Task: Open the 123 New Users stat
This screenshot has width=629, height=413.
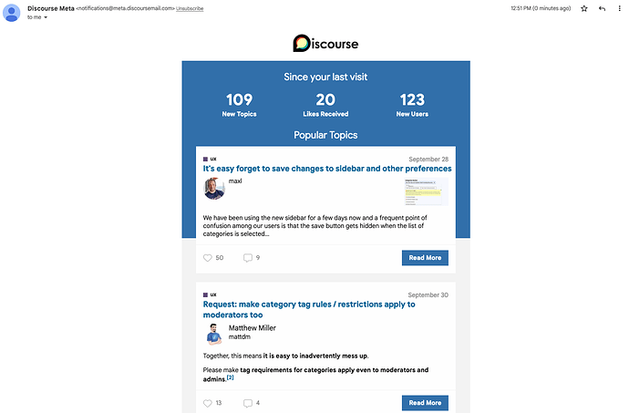Action: tap(412, 105)
